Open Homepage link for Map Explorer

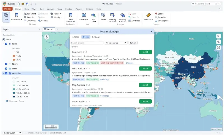(x=104, y=96)
